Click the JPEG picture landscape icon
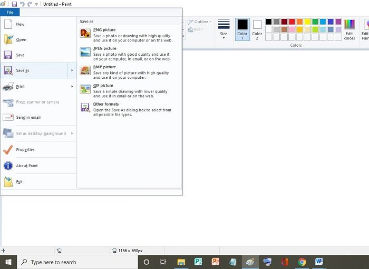 coord(85,51)
